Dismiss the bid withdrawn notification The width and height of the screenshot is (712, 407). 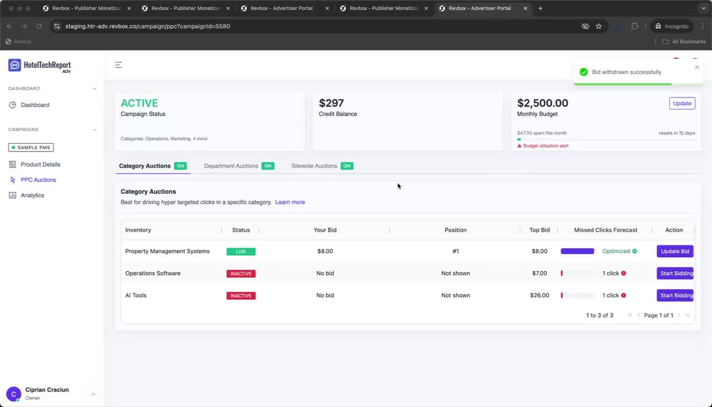(x=697, y=67)
